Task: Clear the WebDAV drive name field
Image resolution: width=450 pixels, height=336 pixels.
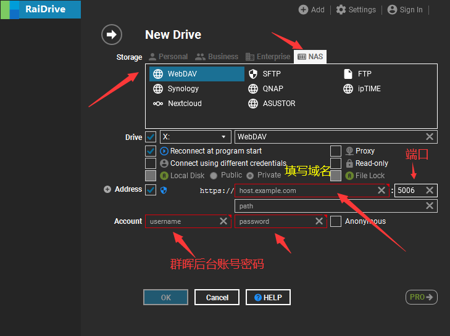Action: point(430,137)
